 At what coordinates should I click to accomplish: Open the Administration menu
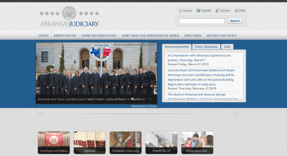click(x=65, y=35)
